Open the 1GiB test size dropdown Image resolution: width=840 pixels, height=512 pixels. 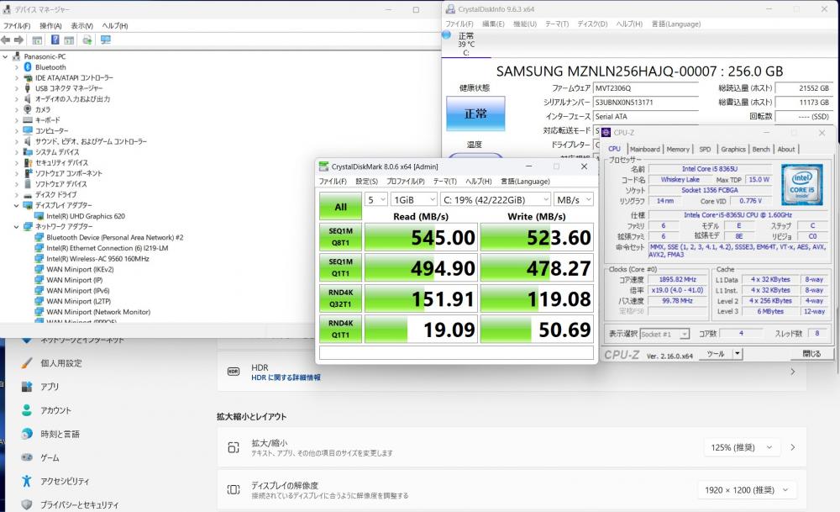coord(413,199)
